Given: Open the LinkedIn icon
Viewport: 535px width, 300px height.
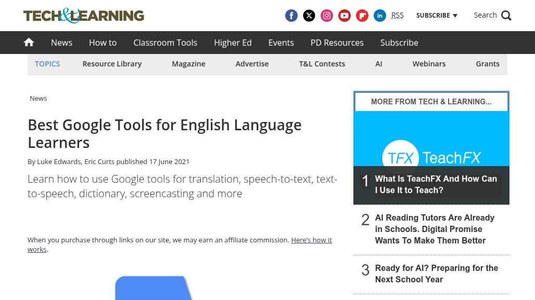Looking at the screenshot, I should (380, 16).
